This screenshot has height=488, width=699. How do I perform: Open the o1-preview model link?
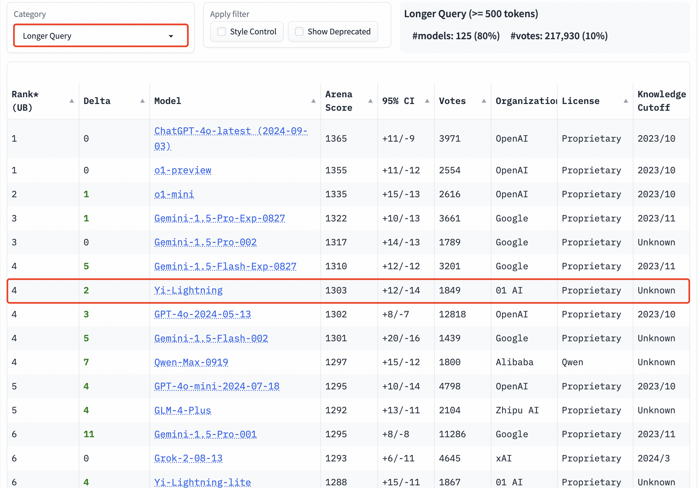click(183, 170)
